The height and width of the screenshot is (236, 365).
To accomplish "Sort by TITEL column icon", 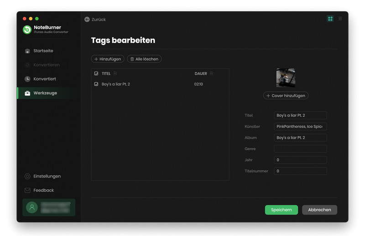I will [115, 73].
